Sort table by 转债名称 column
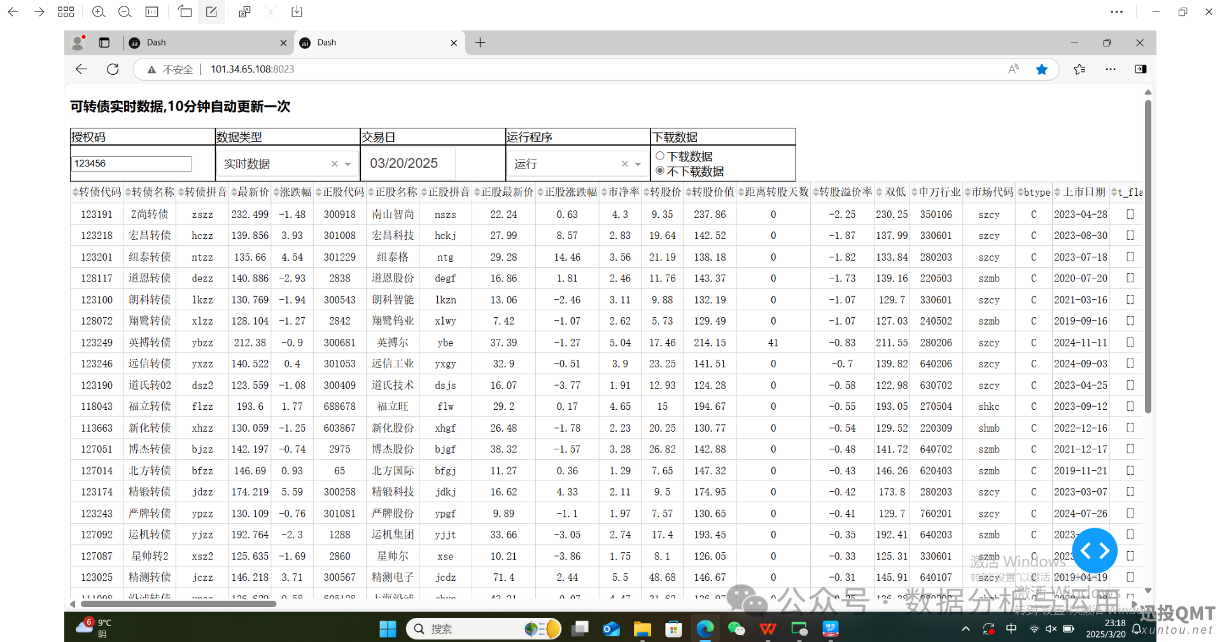The image size is (1222, 642). 129,192
